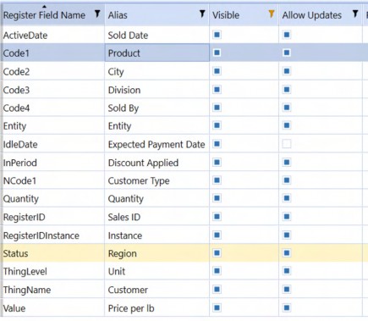Toggle Allow Updates for Entity row

point(287,125)
